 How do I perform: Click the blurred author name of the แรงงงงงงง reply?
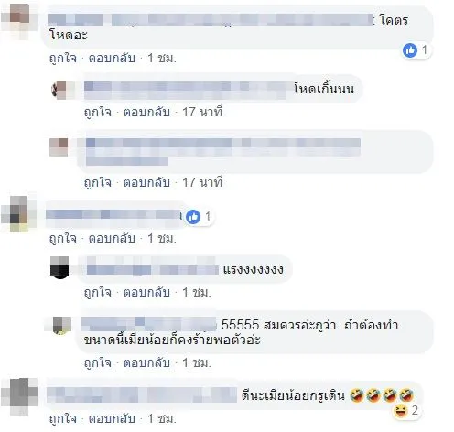tap(153, 269)
